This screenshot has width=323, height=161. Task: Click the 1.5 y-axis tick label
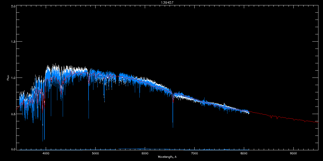tap(13, 42)
